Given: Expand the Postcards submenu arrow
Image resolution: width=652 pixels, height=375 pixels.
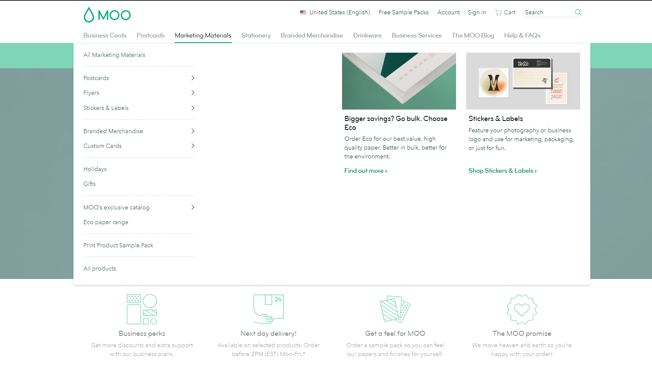Looking at the screenshot, I should [x=193, y=78].
